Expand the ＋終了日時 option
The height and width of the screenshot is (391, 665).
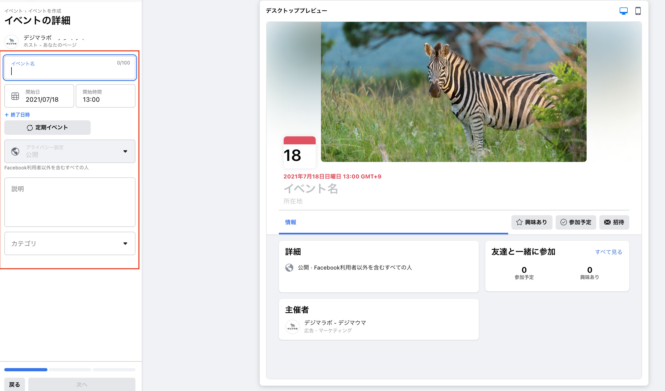pos(17,115)
